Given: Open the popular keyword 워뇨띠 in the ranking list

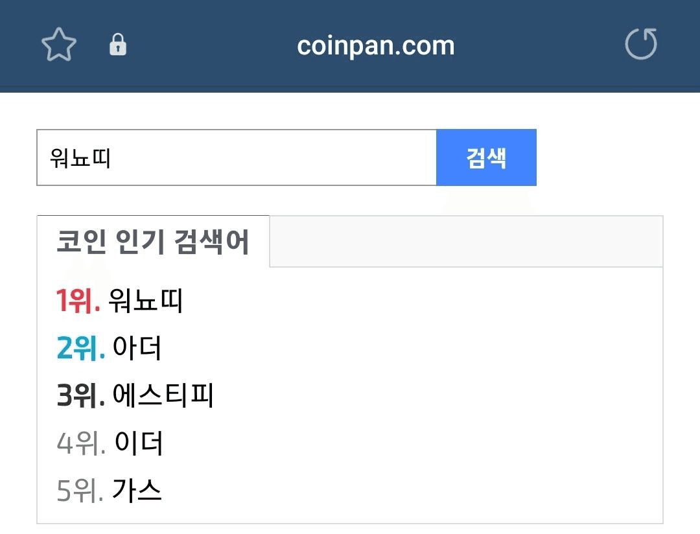Looking at the screenshot, I should coord(146,301).
